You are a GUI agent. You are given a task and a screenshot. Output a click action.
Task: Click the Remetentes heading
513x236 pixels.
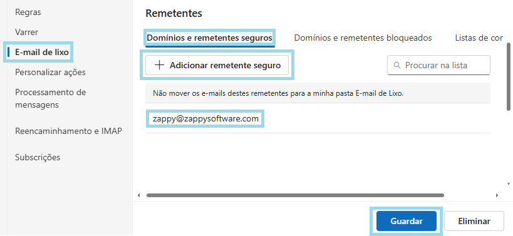coord(174,13)
